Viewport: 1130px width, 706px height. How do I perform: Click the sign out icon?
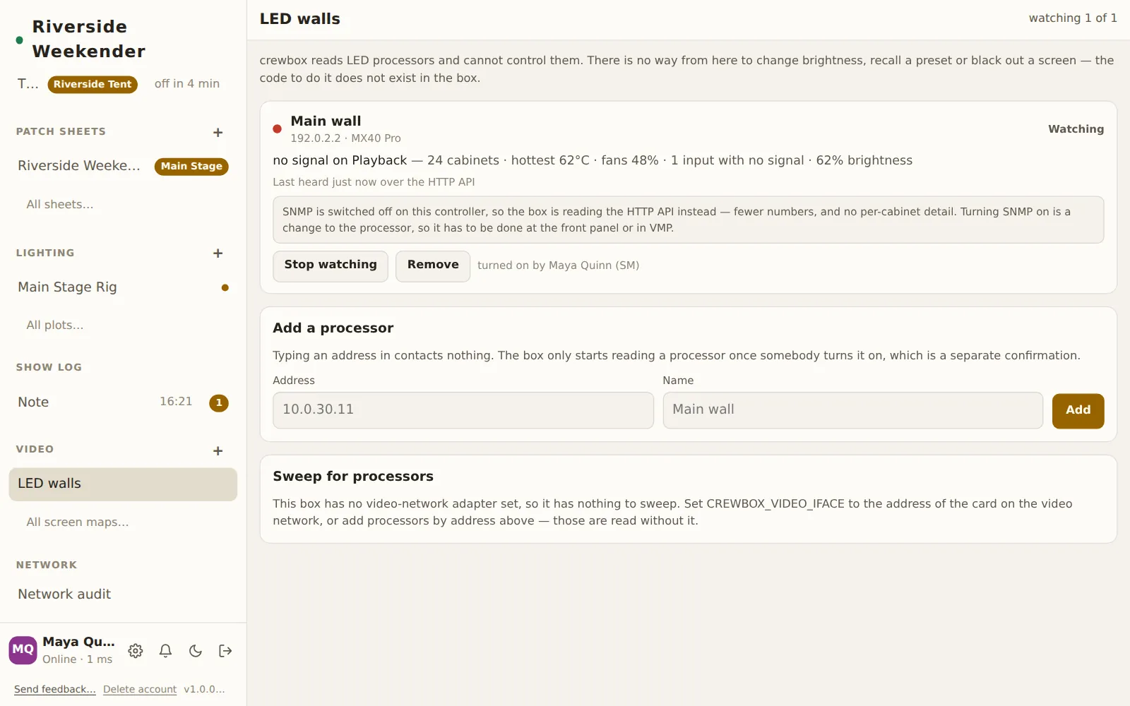[x=225, y=651]
